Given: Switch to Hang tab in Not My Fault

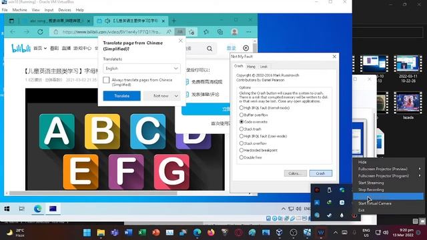Looking at the screenshot, I should (x=251, y=67).
